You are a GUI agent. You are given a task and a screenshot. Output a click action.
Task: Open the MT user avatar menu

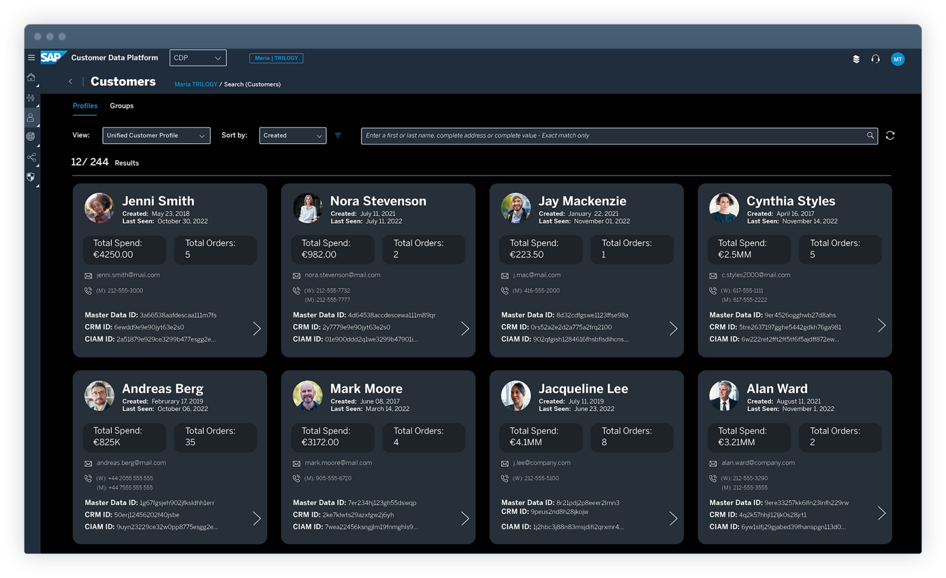pyautogui.click(x=897, y=59)
